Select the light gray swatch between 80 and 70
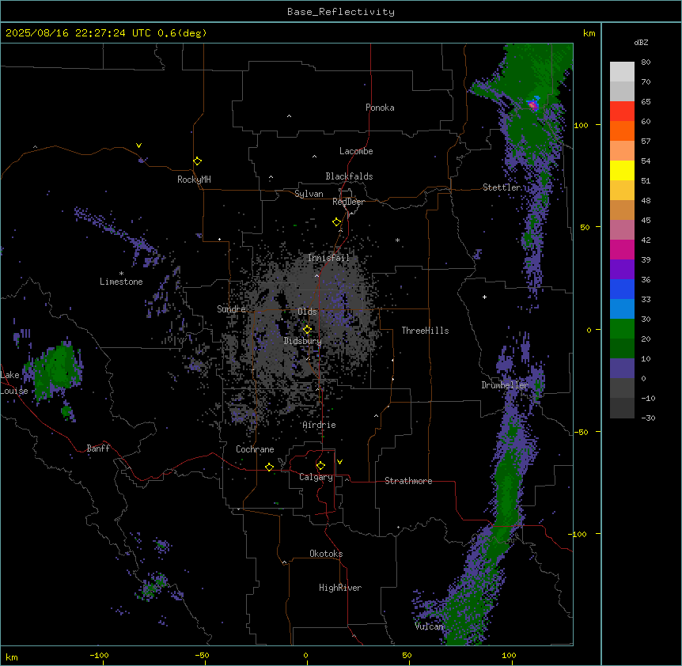The image size is (682, 666). (622, 72)
